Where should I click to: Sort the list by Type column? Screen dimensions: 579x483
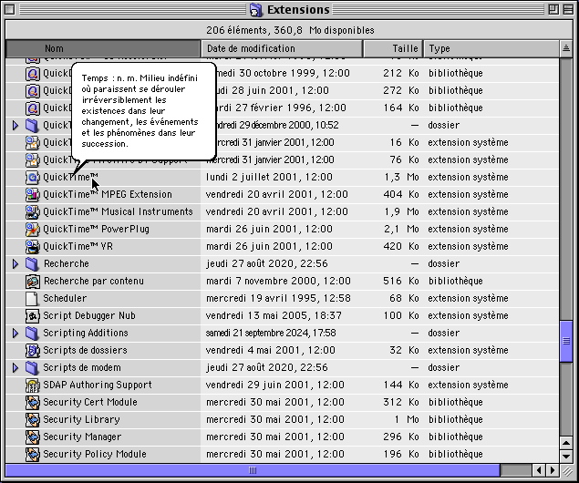point(491,48)
